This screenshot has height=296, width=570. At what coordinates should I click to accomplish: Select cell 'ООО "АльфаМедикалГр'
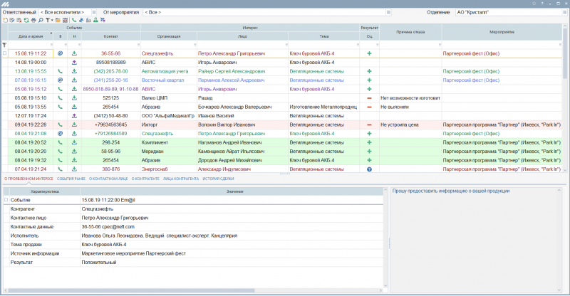tap(169, 116)
